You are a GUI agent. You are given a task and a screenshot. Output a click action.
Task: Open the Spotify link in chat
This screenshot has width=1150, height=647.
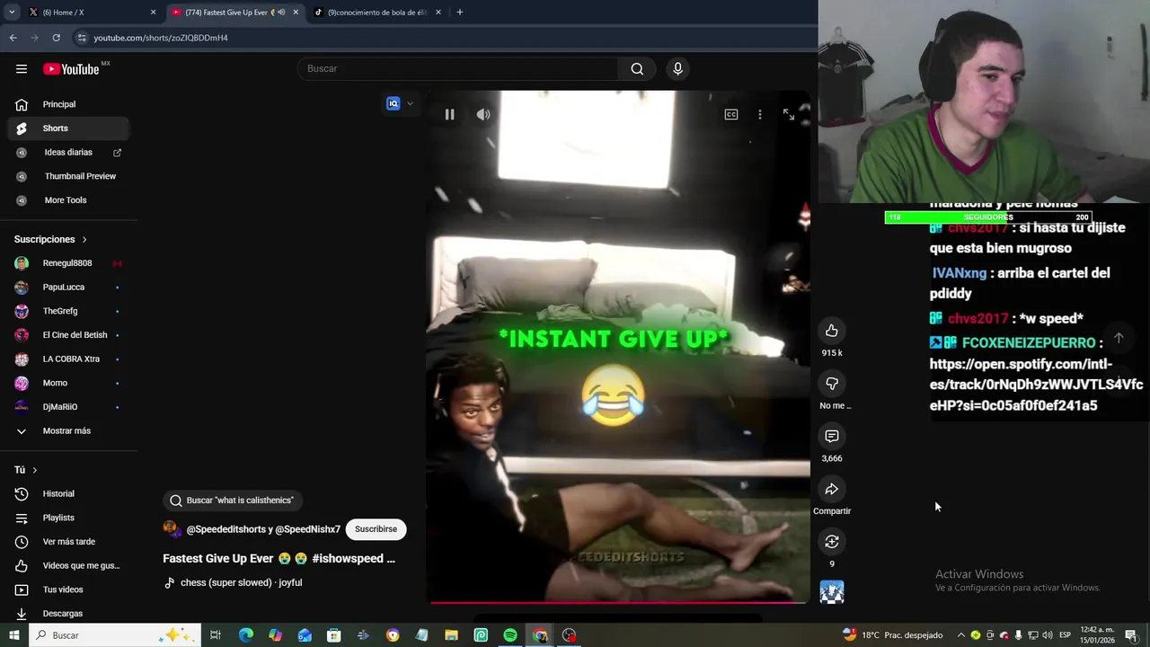click(x=1036, y=385)
